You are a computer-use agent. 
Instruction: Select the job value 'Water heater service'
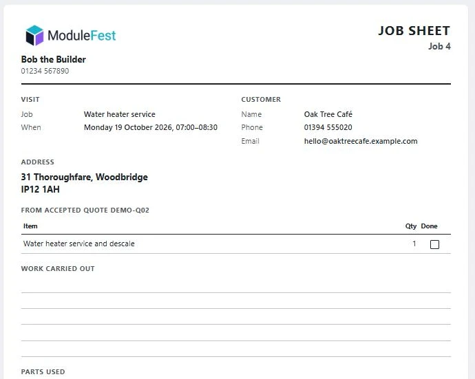click(119, 114)
